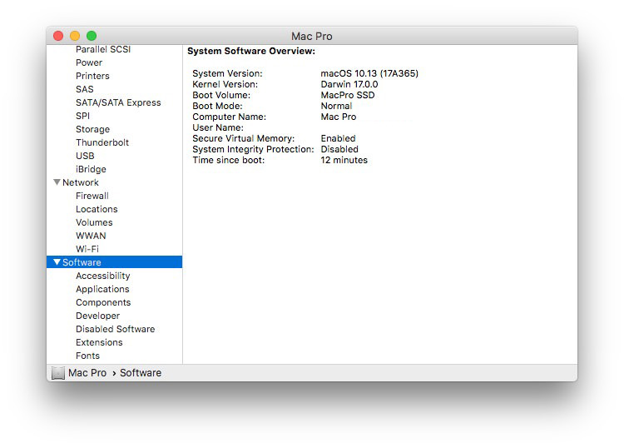Click the Kernel Version label
The image size is (624, 448).
[225, 84]
